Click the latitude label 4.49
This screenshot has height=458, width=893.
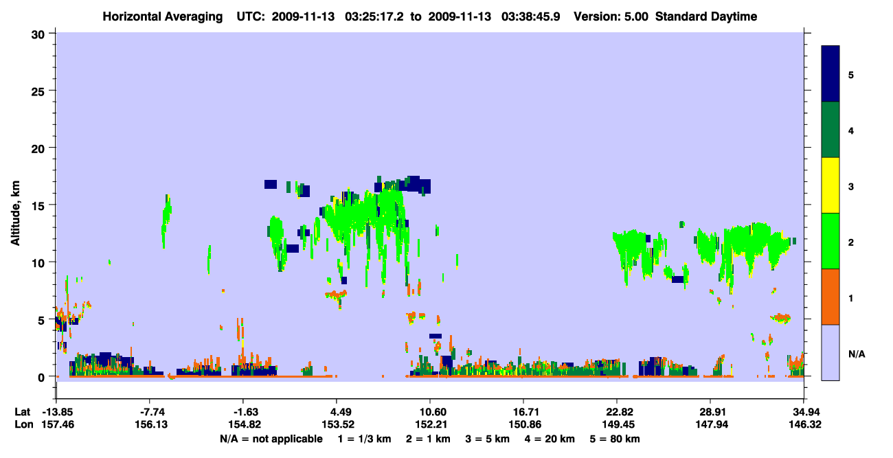[336, 412]
